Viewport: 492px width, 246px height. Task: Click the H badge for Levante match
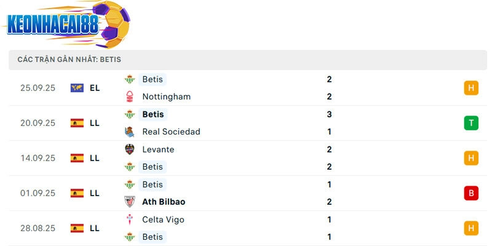[x=471, y=158]
